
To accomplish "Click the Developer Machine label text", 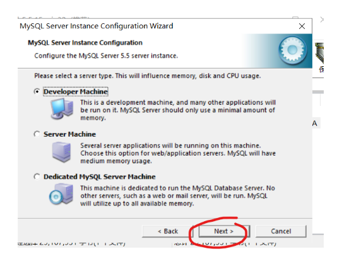I will (76, 91).
